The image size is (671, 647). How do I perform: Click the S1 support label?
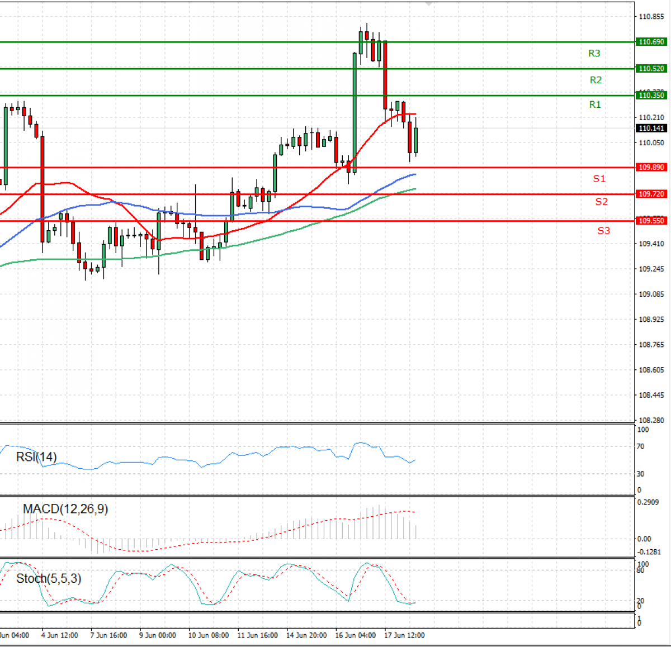click(599, 179)
